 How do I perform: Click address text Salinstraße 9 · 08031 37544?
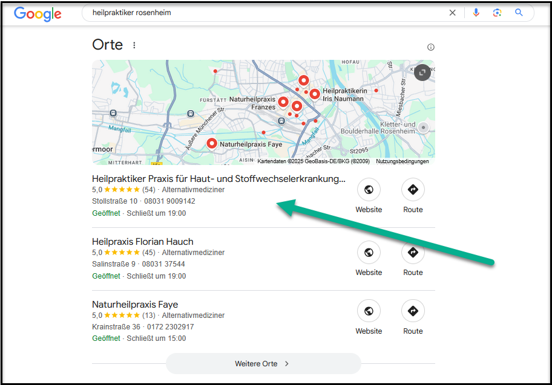(139, 264)
